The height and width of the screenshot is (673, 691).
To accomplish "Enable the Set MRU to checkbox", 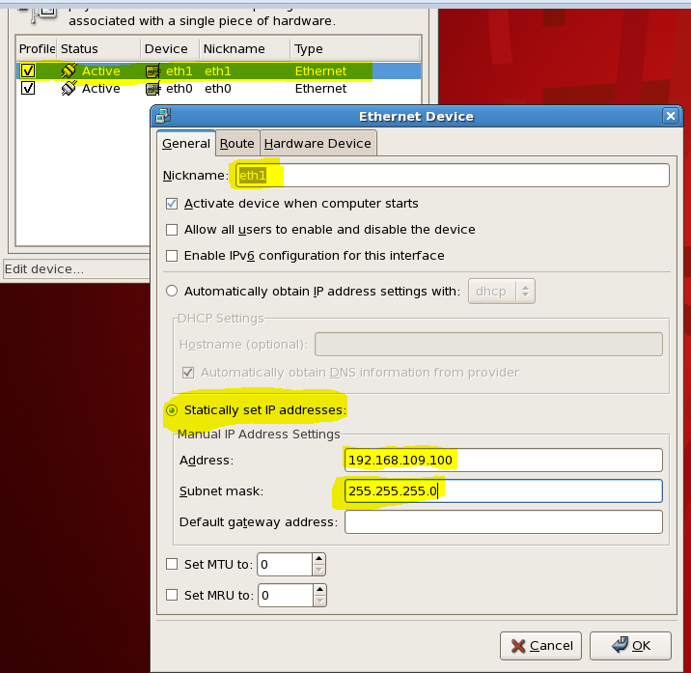I will pos(172,595).
